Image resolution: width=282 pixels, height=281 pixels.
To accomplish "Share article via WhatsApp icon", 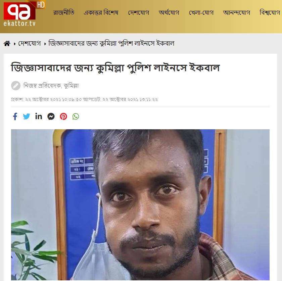I will click(76, 116).
